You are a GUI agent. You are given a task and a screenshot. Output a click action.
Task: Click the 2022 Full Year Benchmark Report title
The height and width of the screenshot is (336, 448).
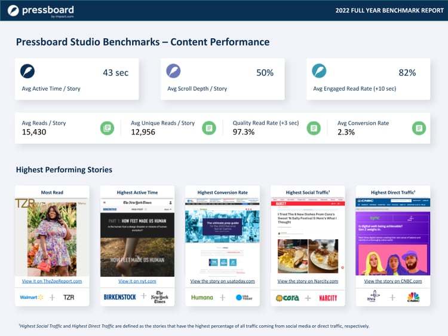[389, 11]
